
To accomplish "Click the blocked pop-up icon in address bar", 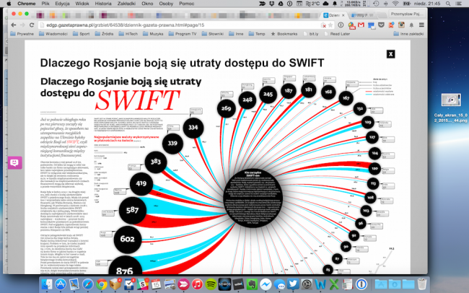I will 323,25.
